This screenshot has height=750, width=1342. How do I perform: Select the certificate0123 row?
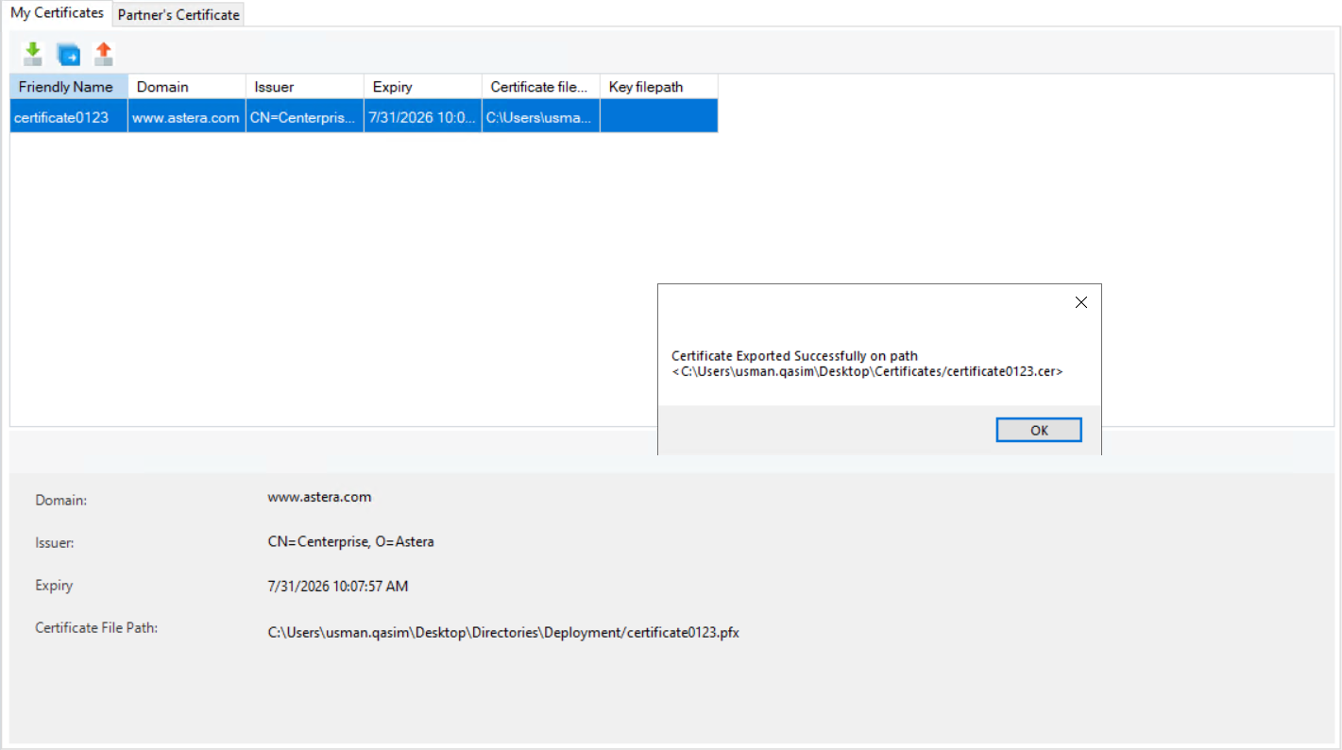coord(62,118)
